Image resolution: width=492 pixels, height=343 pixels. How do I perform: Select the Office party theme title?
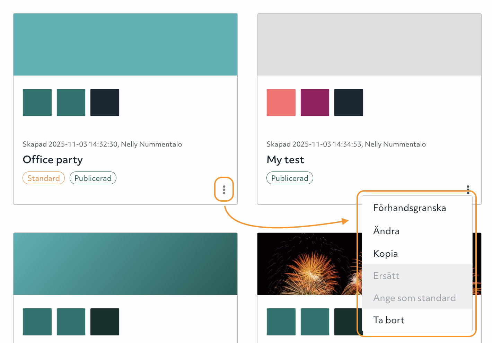[x=53, y=160]
